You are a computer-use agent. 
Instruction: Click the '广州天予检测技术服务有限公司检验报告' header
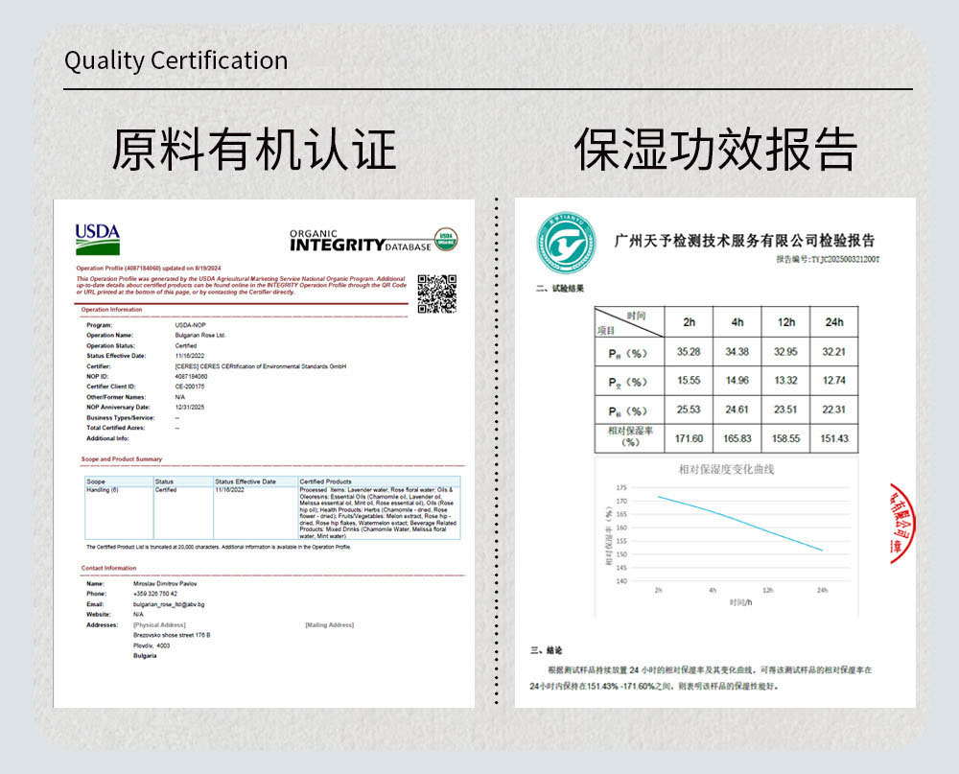tap(744, 241)
